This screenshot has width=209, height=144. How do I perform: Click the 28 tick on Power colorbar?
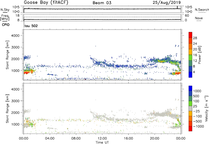195,38
